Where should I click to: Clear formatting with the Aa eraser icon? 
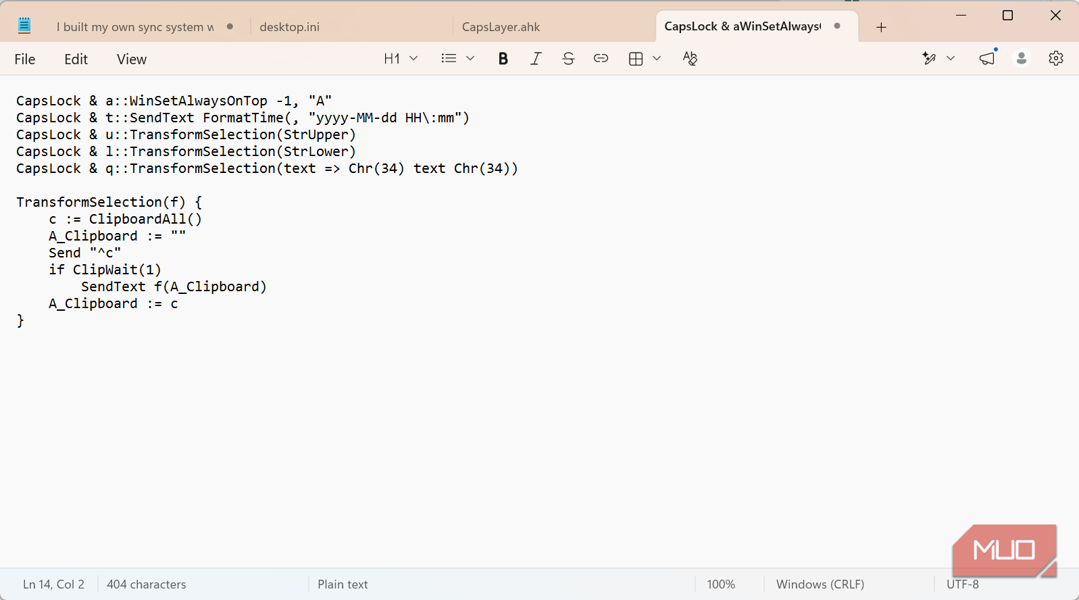tap(690, 59)
